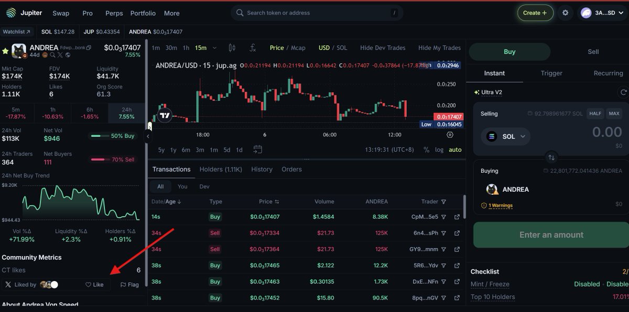
Task: Refresh the quote beside Ultra V2
Action: tap(623, 92)
